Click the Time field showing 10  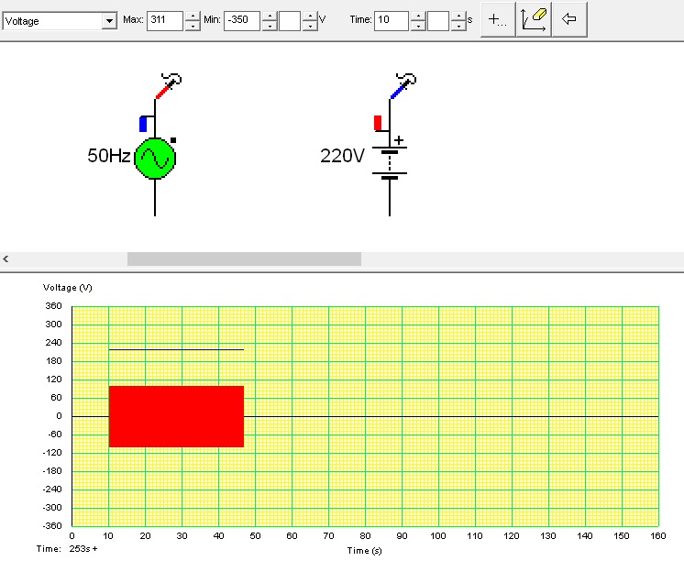point(391,20)
